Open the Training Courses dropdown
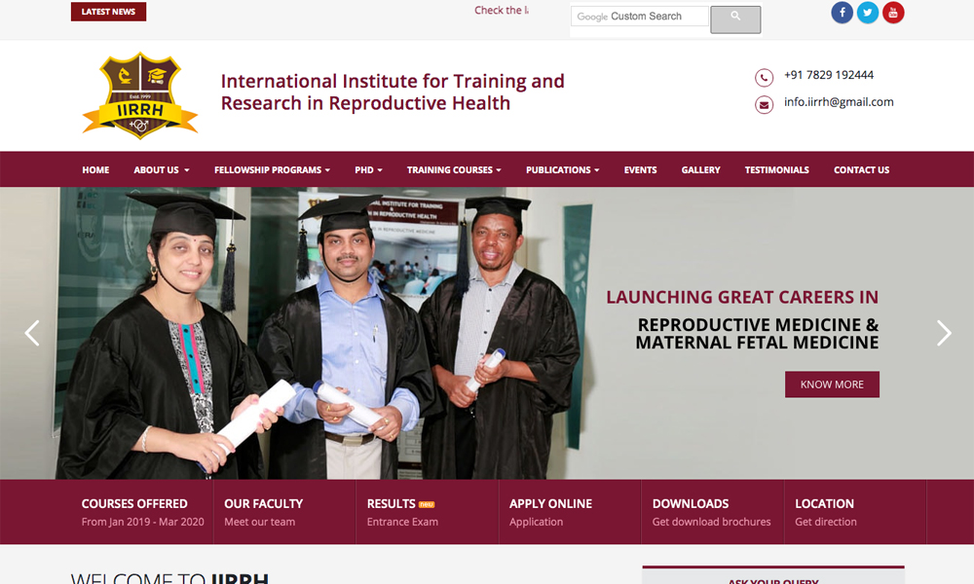Viewport: 974px width, 584px height. (x=454, y=170)
